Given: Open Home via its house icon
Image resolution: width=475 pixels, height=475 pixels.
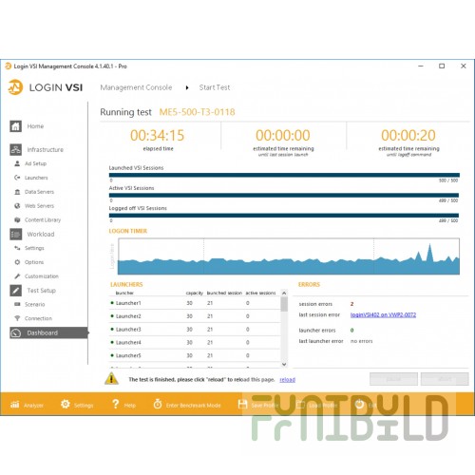Looking at the screenshot, I should click(x=15, y=126).
